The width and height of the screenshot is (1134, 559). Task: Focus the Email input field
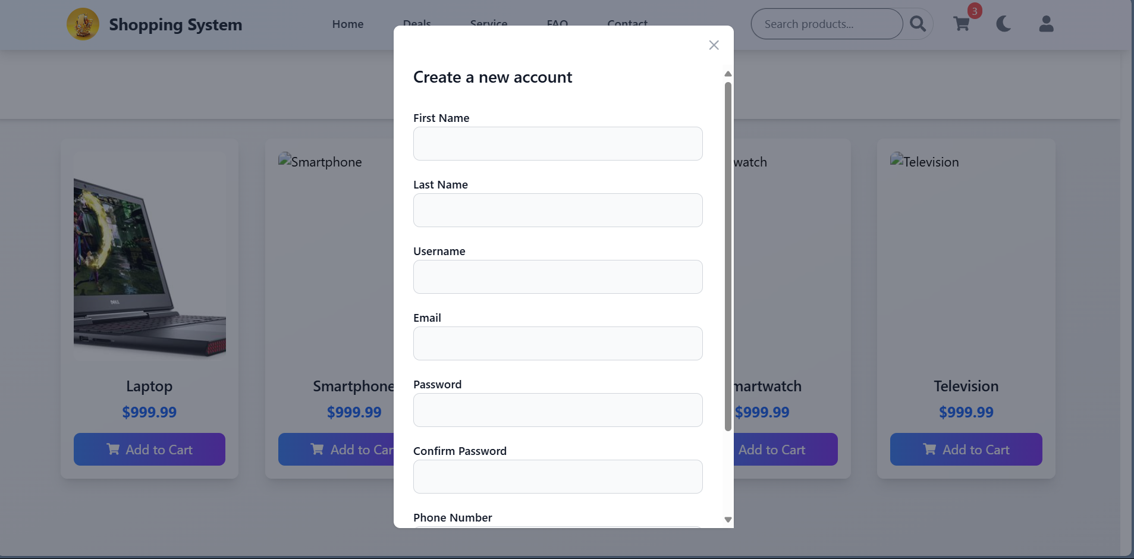(x=557, y=343)
